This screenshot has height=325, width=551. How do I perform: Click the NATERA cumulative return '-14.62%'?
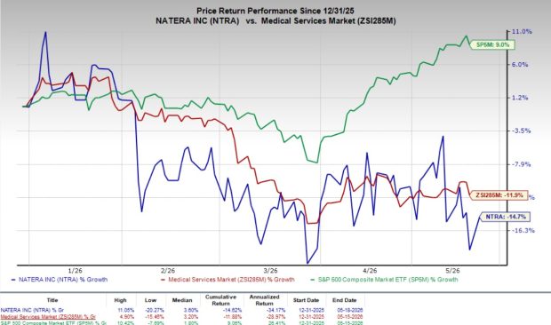pyautogui.click(x=231, y=311)
